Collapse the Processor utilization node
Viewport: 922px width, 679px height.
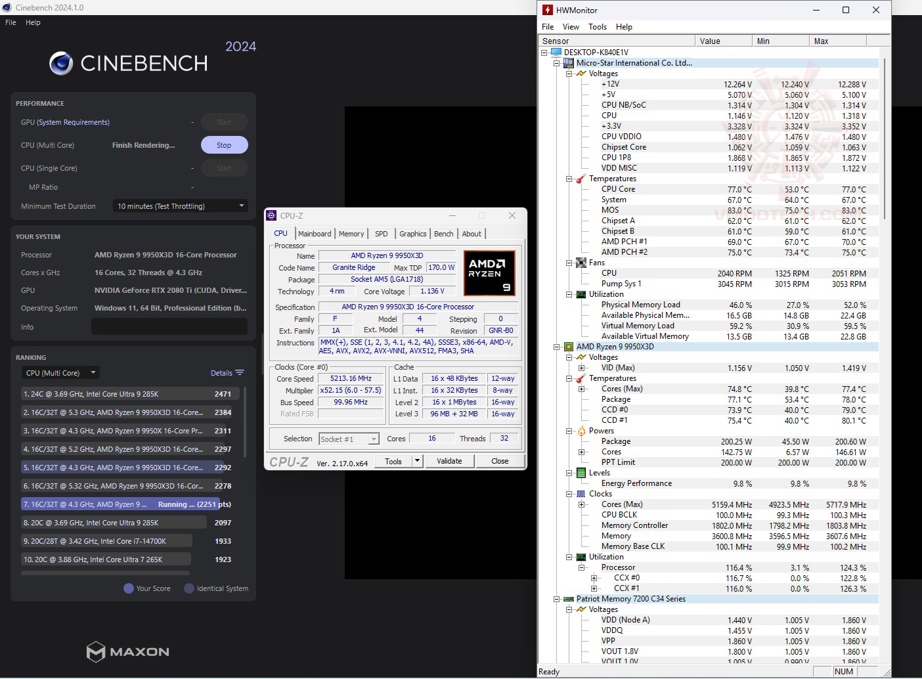coord(582,567)
